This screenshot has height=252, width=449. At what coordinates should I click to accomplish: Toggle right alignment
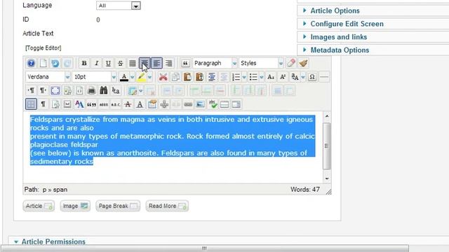(169, 63)
